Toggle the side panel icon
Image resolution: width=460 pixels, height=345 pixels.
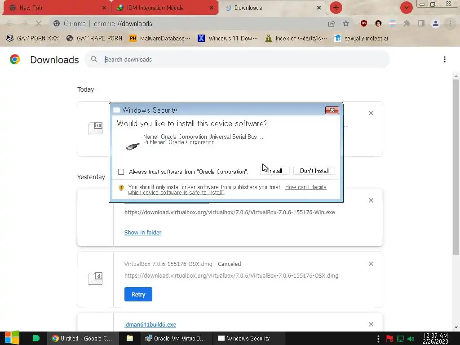[421, 23]
